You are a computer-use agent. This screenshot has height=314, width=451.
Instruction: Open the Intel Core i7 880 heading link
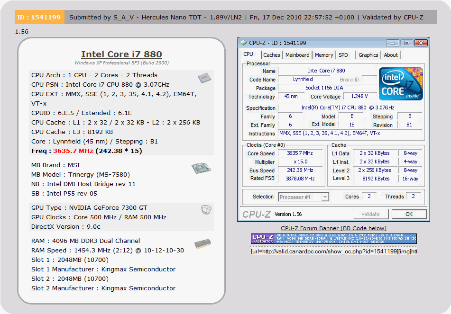[x=121, y=54]
